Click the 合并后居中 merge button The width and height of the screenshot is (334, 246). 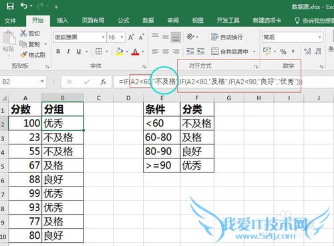pos(230,51)
